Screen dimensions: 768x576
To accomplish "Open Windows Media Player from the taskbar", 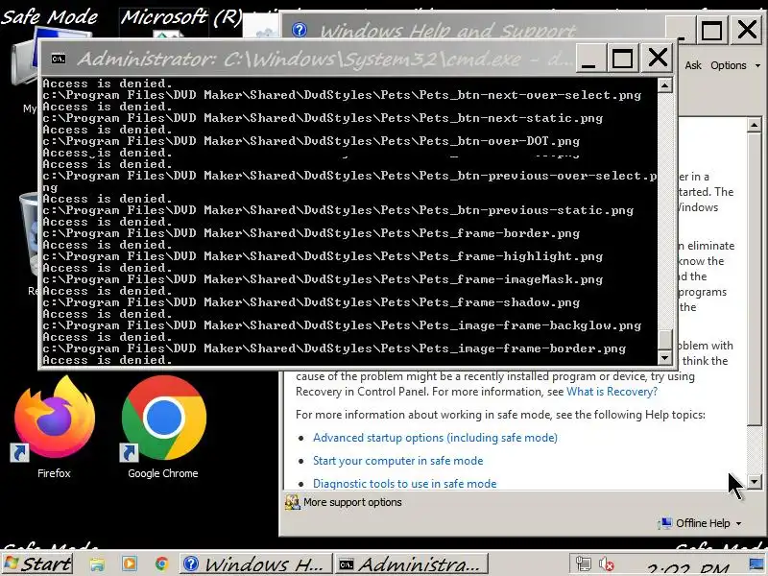I will pos(130,564).
